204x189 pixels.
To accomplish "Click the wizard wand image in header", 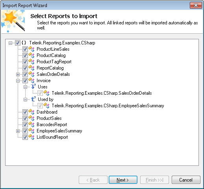I will coord(13,22).
